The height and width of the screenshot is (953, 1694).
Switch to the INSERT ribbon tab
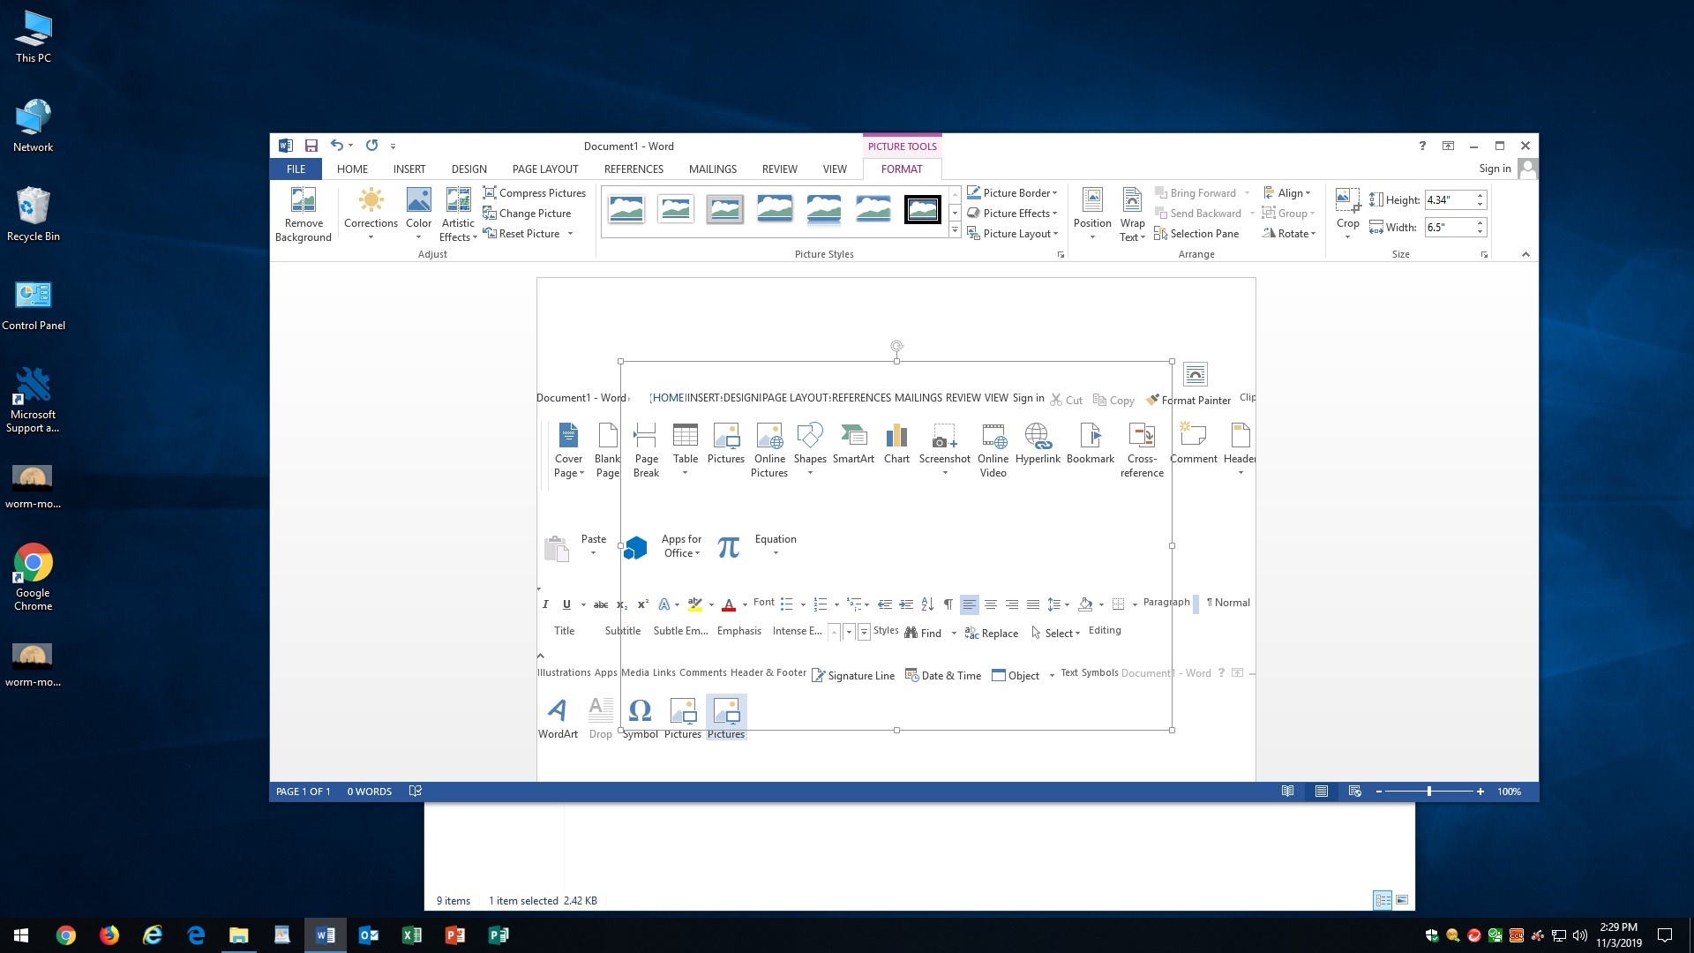coord(409,169)
